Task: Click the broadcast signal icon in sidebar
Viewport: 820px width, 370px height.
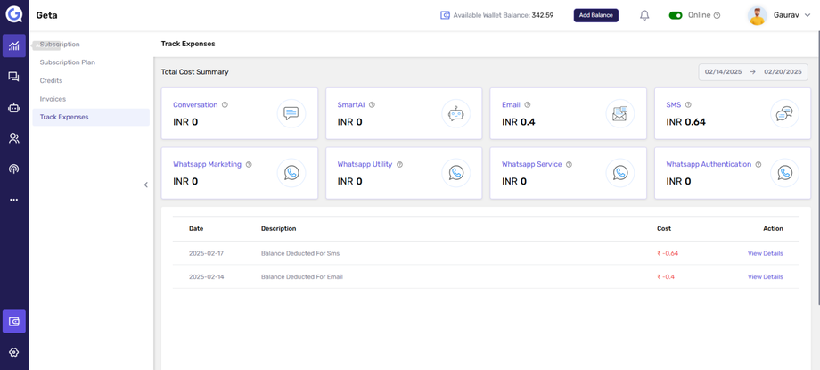Action: [13, 169]
